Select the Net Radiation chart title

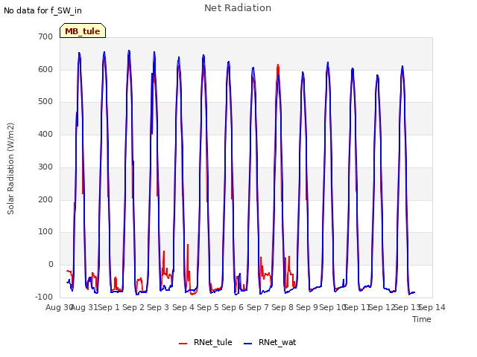coord(238,8)
